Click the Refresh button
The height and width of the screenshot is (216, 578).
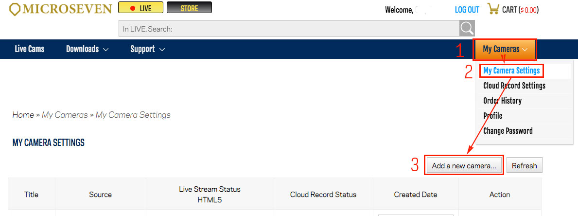coord(524,166)
